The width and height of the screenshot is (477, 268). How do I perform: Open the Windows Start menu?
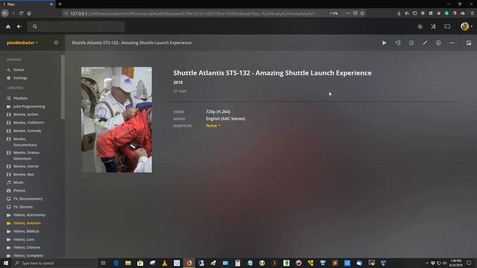pos(6,263)
